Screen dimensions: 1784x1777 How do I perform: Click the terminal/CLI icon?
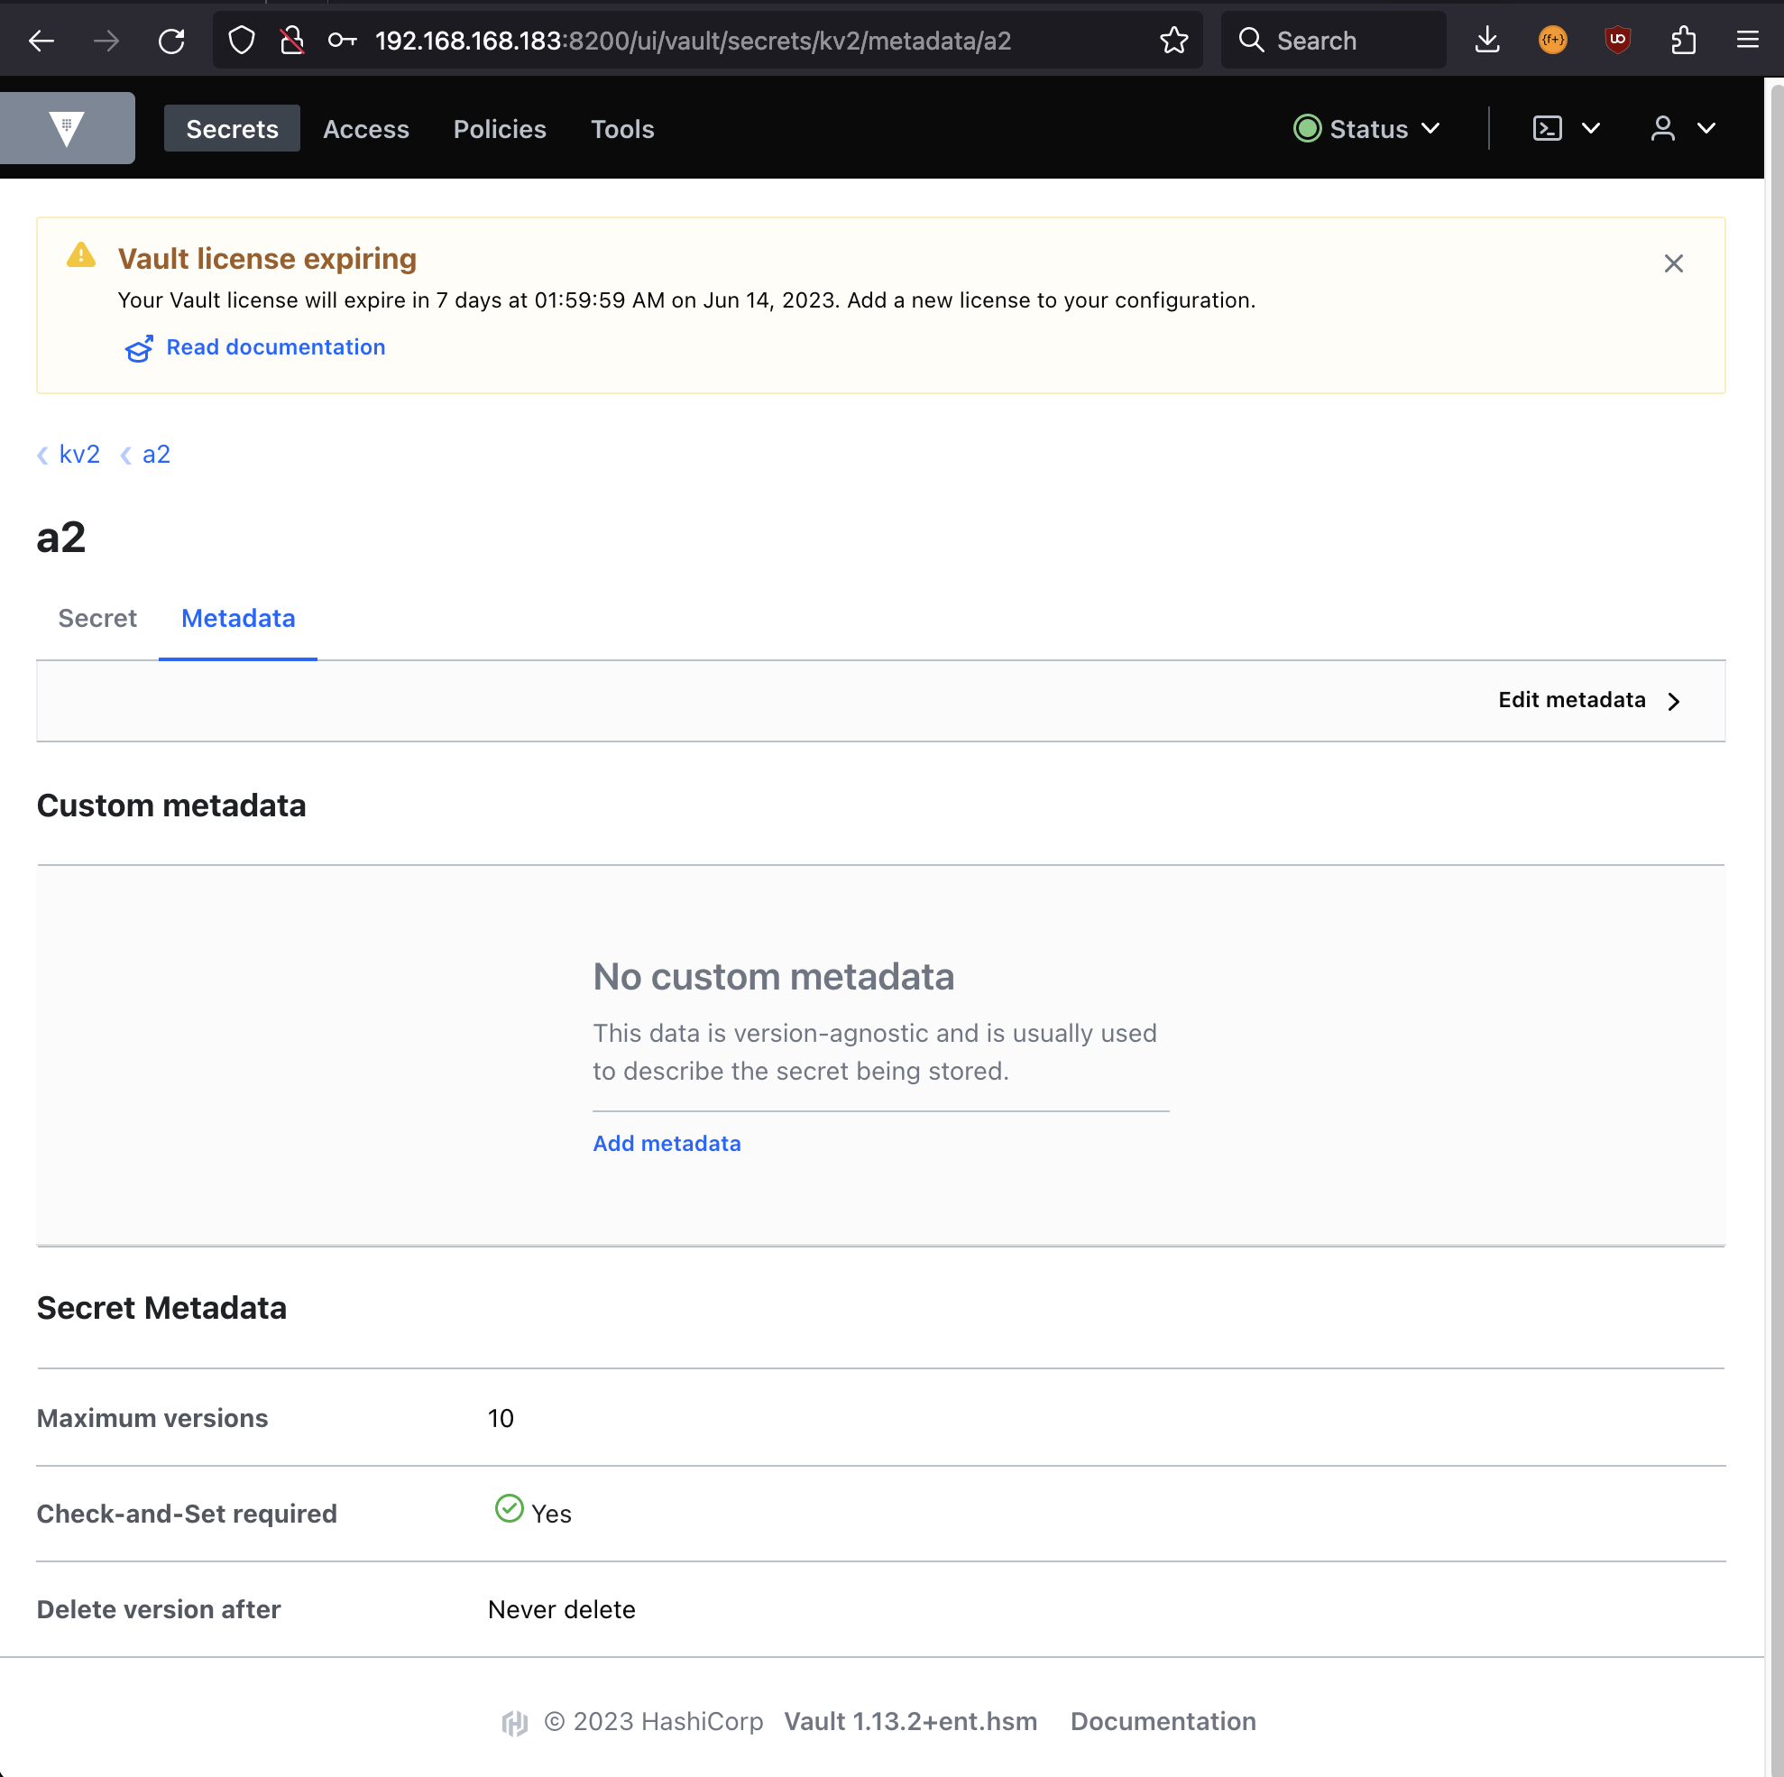[x=1550, y=129]
